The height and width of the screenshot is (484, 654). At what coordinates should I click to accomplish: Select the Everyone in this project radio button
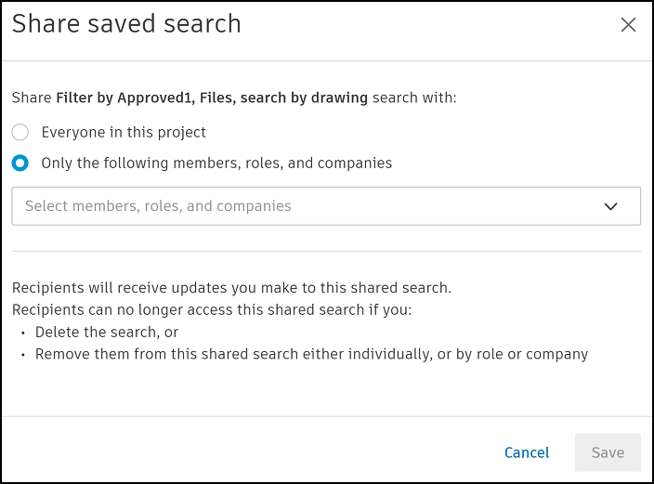[20, 132]
